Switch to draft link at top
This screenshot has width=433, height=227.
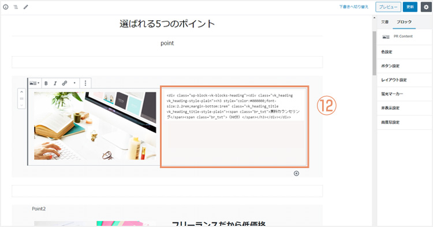(x=354, y=7)
